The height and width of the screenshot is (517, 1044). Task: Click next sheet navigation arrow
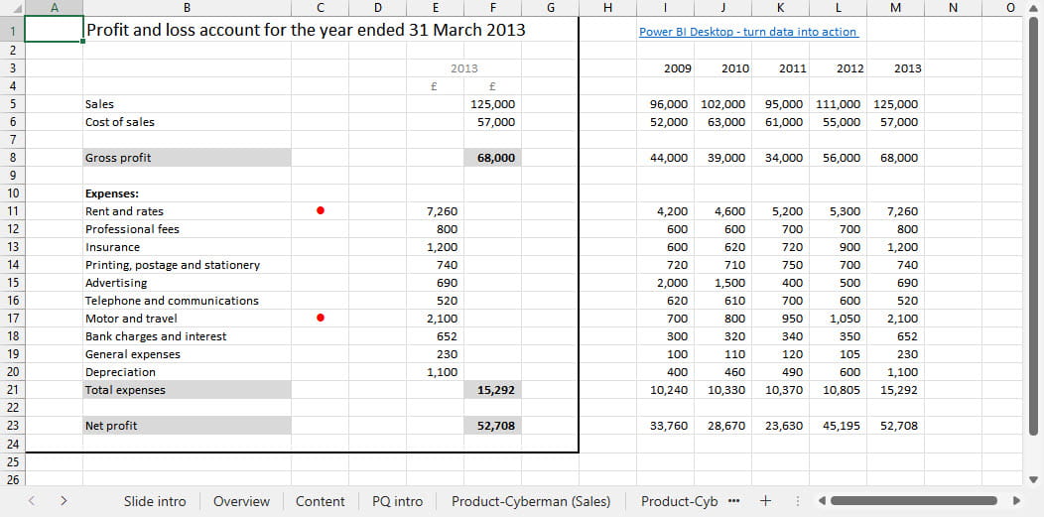point(64,501)
